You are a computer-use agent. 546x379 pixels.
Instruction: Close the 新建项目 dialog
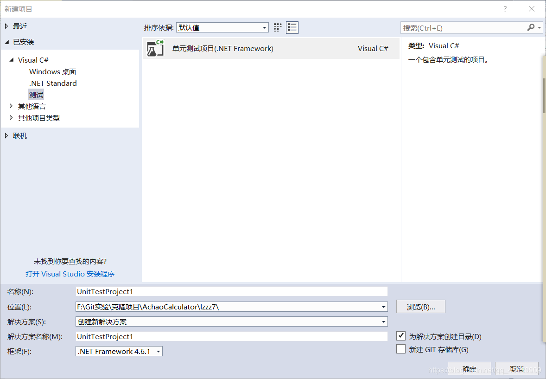click(531, 9)
